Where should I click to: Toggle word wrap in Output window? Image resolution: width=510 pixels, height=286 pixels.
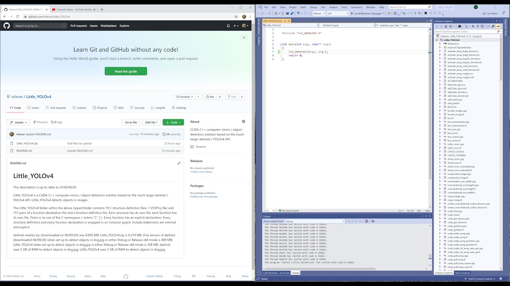(x=373, y=221)
